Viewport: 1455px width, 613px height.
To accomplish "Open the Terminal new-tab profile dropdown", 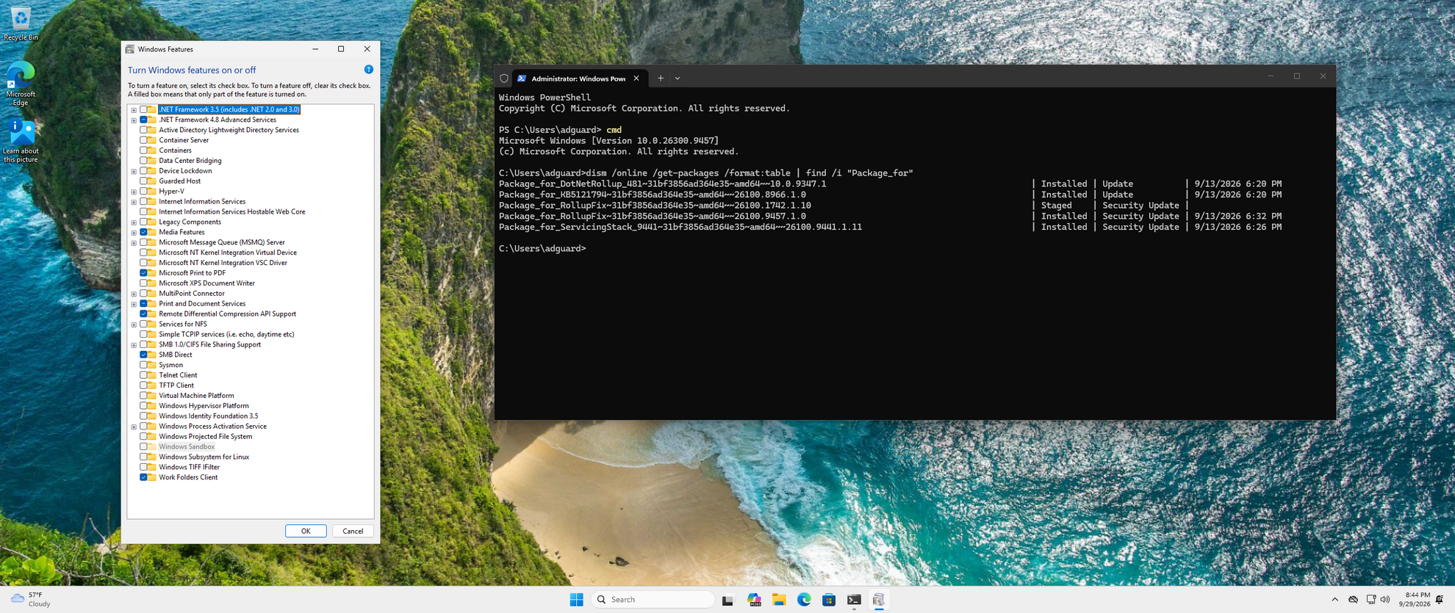I will pos(678,79).
